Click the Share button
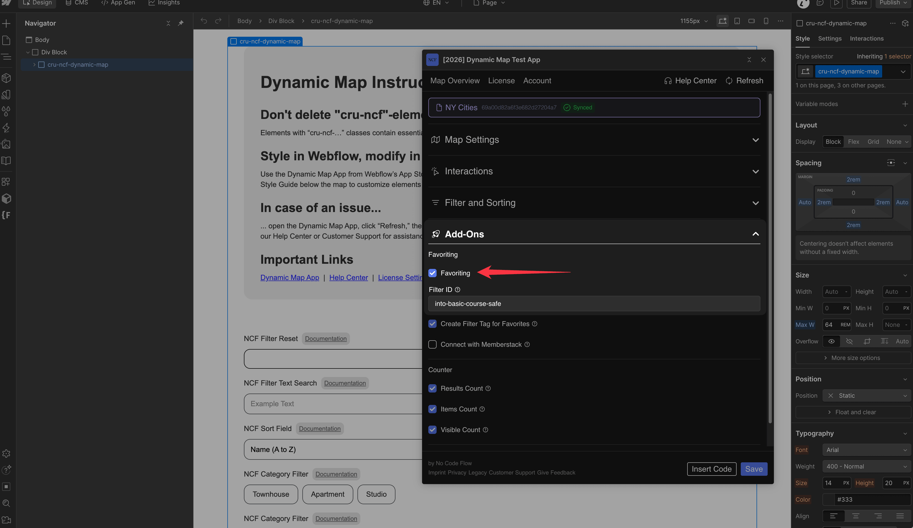This screenshot has height=528, width=913. [859, 3]
